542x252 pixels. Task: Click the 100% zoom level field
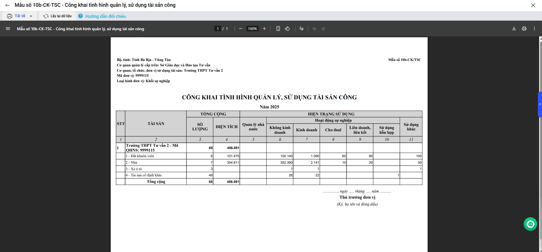(252, 29)
